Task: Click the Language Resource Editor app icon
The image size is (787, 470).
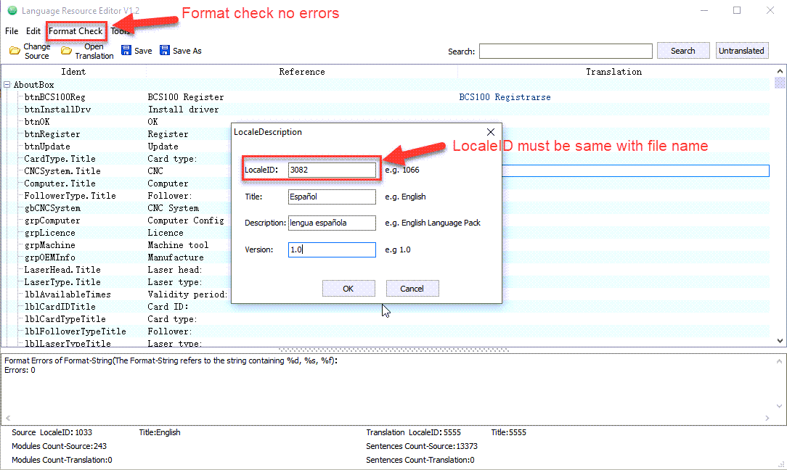Action: pos(12,11)
